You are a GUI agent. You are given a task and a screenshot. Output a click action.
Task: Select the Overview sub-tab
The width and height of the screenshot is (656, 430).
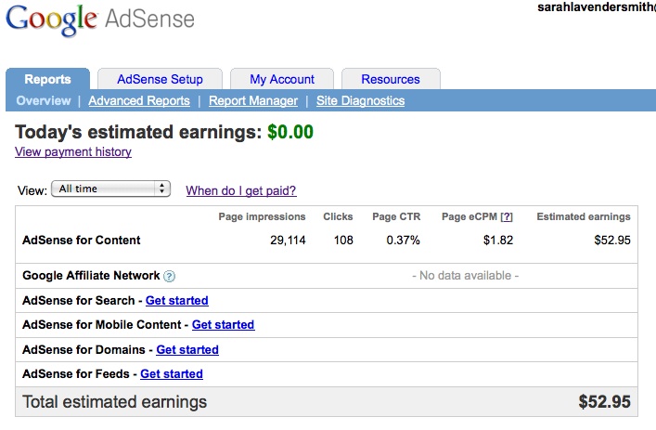(x=44, y=101)
